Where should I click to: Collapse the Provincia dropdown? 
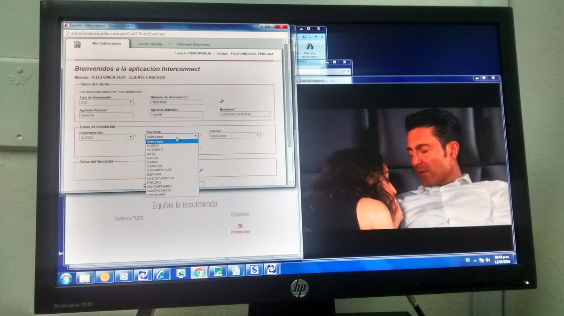(x=172, y=136)
